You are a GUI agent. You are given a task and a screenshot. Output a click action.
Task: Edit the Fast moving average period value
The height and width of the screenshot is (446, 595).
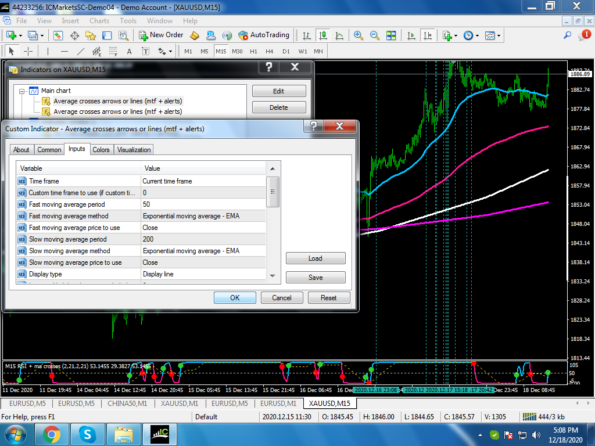pyautogui.click(x=203, y=204)
